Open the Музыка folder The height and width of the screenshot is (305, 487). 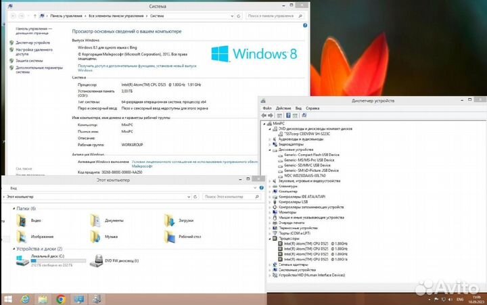103,237
